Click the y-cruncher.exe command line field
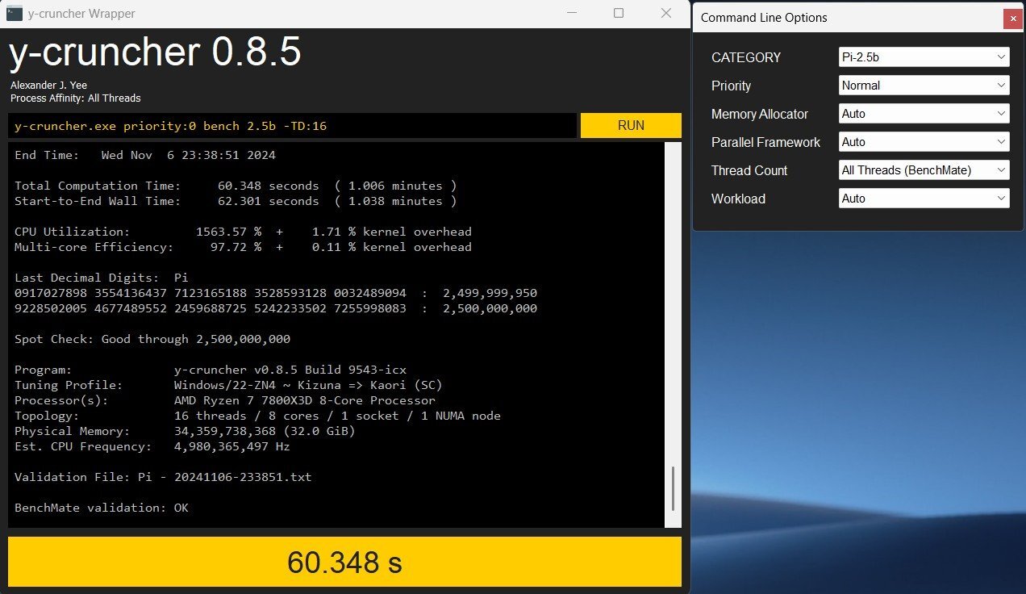Screen dimensions: 1026x594 tap(293, 126)
